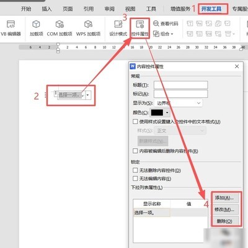Expand the 组合 dropdown arrow

[x=172, y=34]
